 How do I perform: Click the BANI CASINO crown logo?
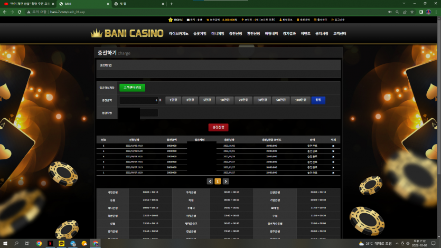click(127, 33)
